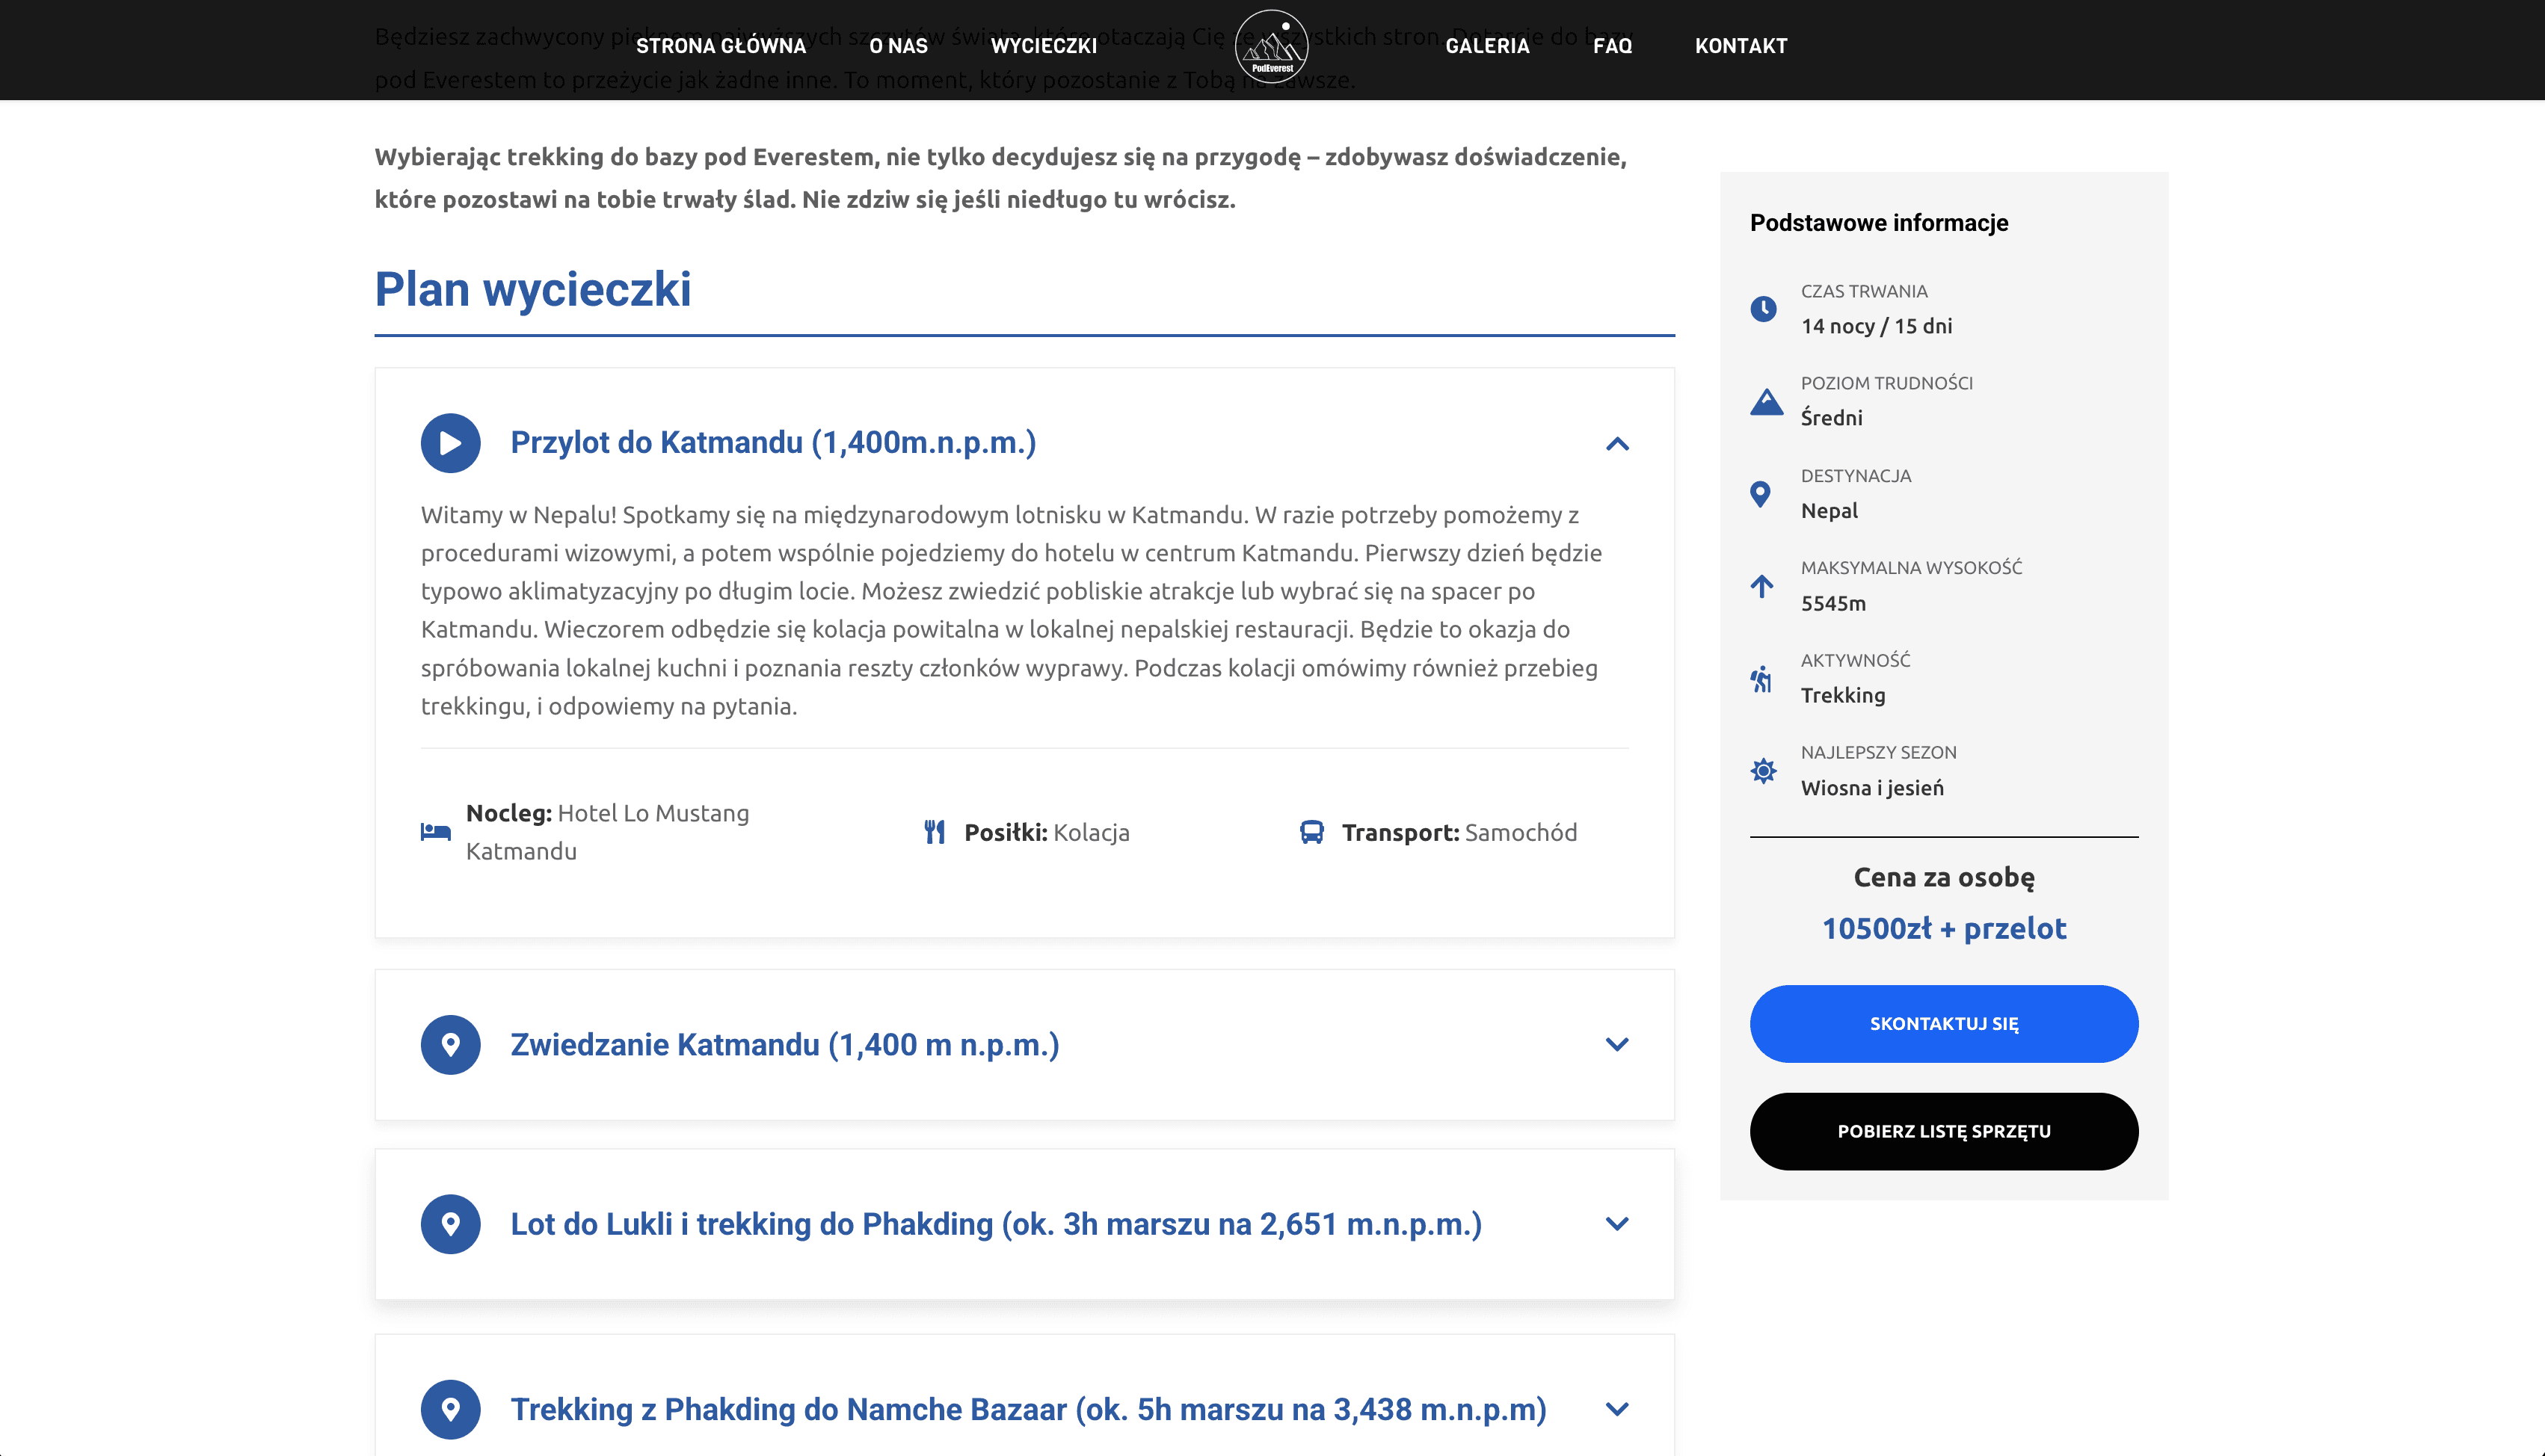Image resolution: width=2545 pixels, height=1456 pixels.
Task: Go to the Galeria page
Action: click(1487, 46)
